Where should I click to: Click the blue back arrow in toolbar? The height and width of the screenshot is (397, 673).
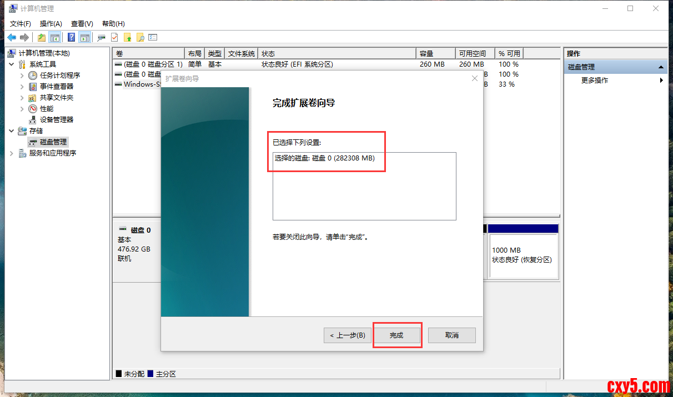(x=12, y=37)
